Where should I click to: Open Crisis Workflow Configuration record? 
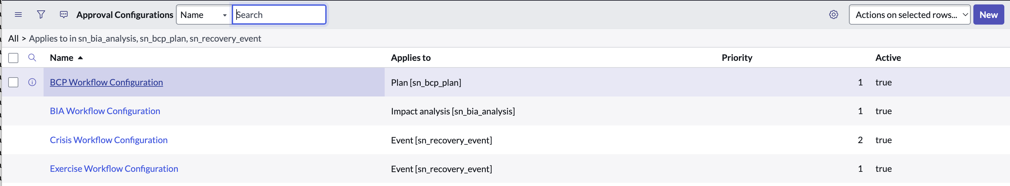[x=109, y=140]
